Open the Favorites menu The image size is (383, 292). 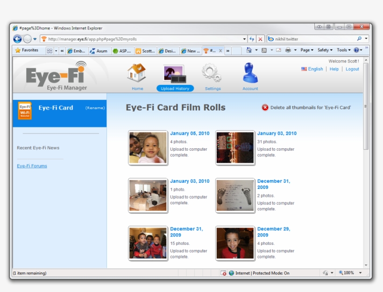(26, 50)
